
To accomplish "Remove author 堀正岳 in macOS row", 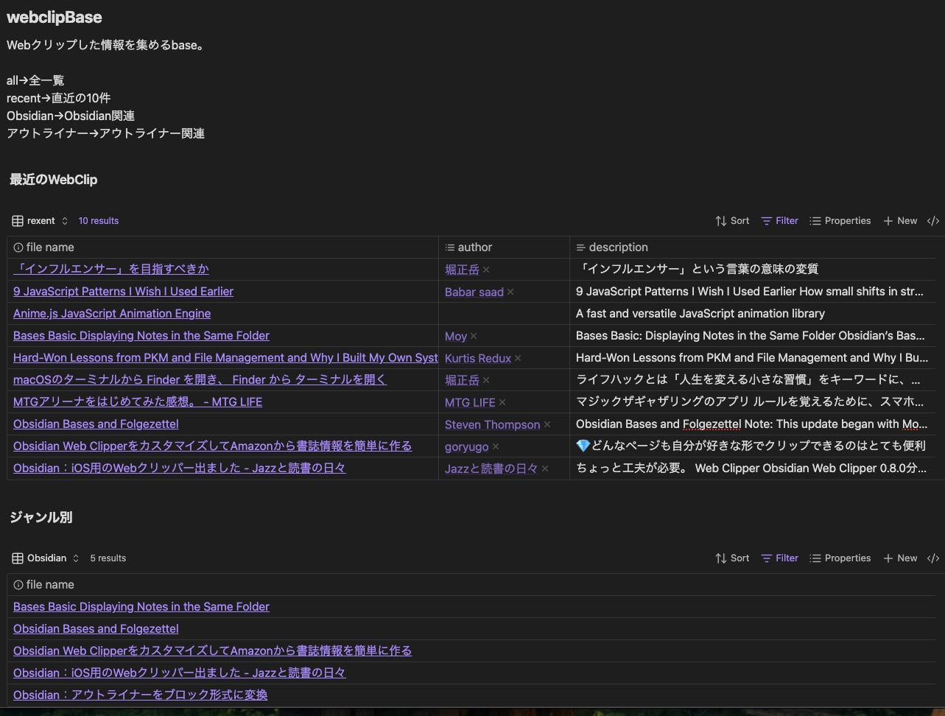I will [486, 380].
